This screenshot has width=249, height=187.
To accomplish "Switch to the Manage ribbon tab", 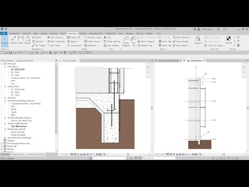I will point(129,33).
